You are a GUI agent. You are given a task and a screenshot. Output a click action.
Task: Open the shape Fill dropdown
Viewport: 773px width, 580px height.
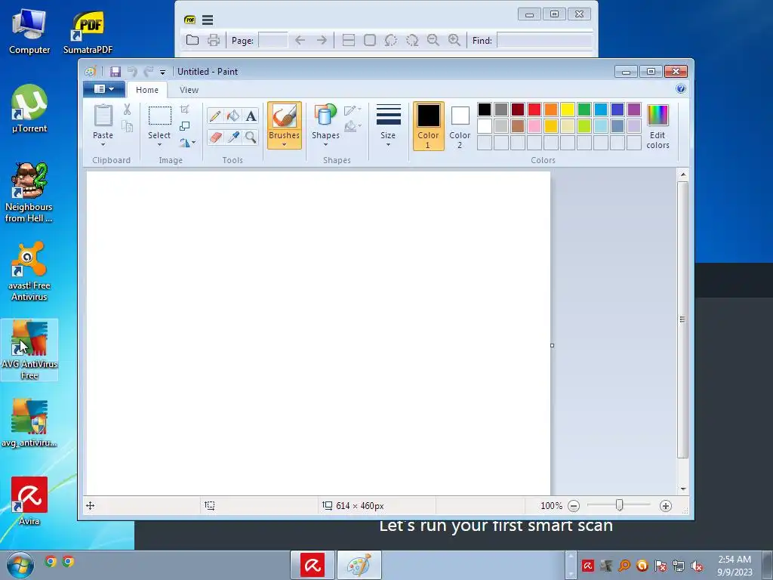(353, 127)
